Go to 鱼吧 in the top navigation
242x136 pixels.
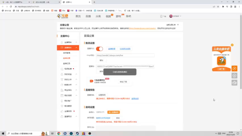click(x=128, y=16)
